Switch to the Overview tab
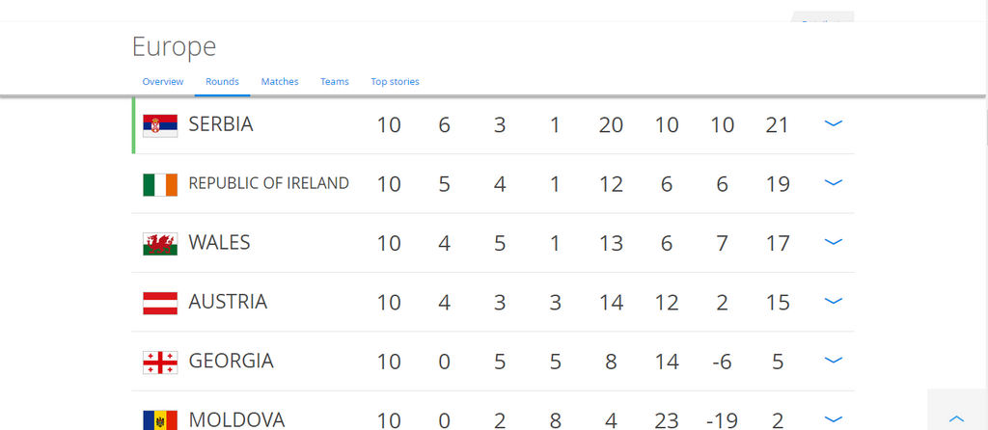The image size is (988, 430). pyautogui.click(x=162, y=82)
